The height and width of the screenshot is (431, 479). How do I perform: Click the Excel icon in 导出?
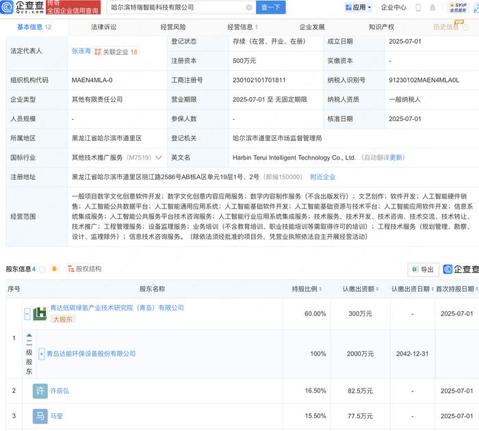coord(415,270)
